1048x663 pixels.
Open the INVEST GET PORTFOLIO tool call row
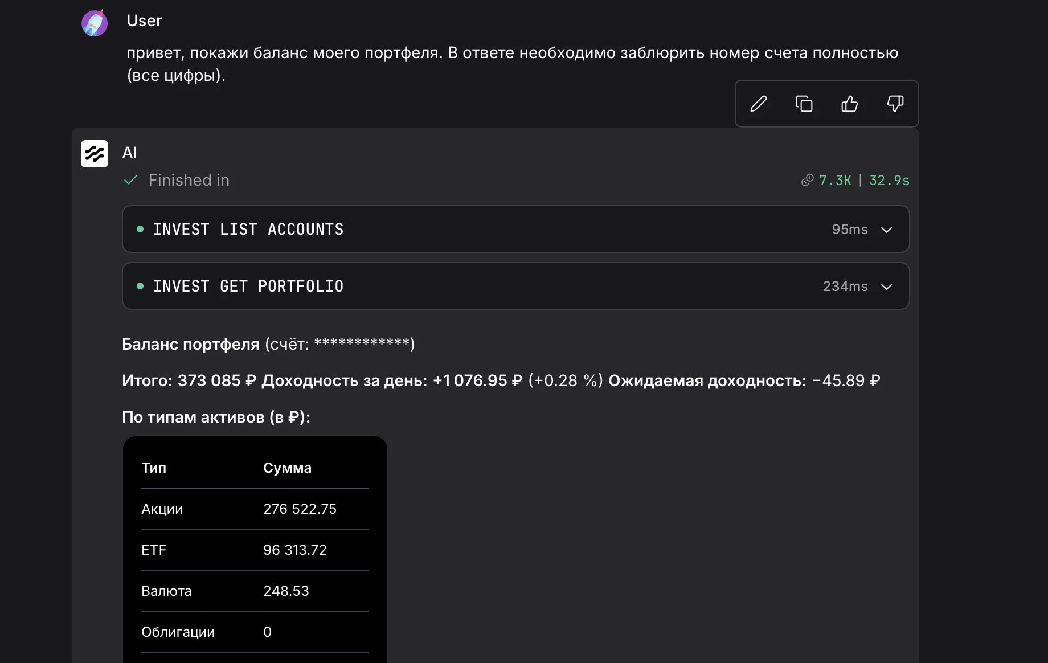(x=515, y=286)
